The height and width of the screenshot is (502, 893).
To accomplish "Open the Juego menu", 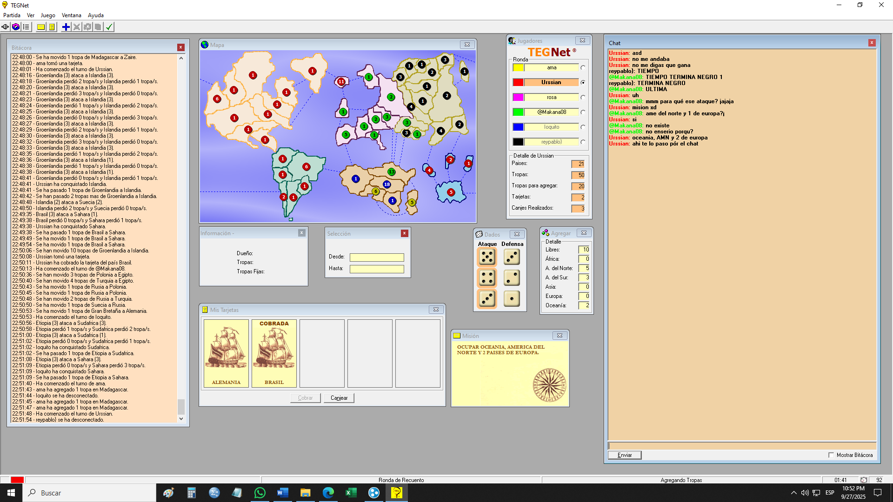I will click(47, 15).
